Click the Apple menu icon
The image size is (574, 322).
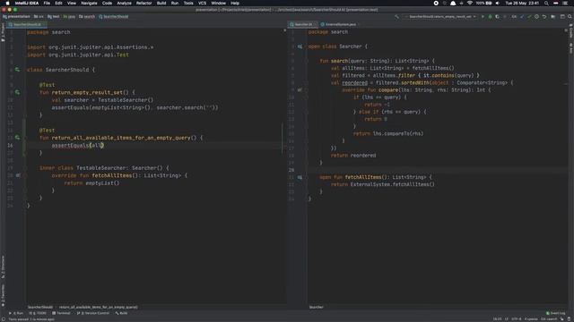(7, 3)
